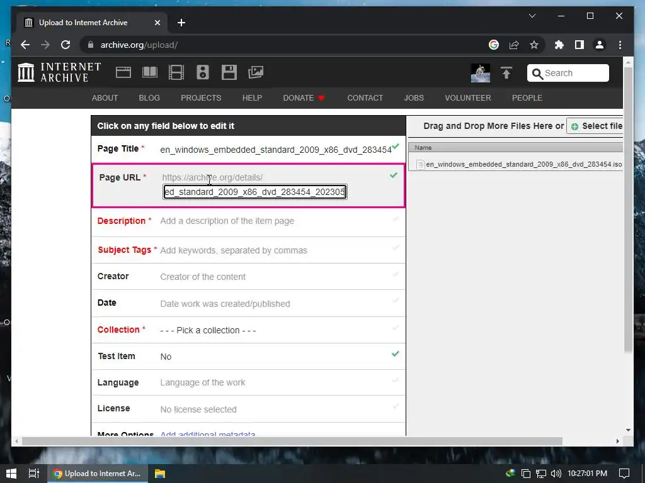Open the DONATE menu item
This screenshot has width=645, height=483.
[x=304, y=97]
